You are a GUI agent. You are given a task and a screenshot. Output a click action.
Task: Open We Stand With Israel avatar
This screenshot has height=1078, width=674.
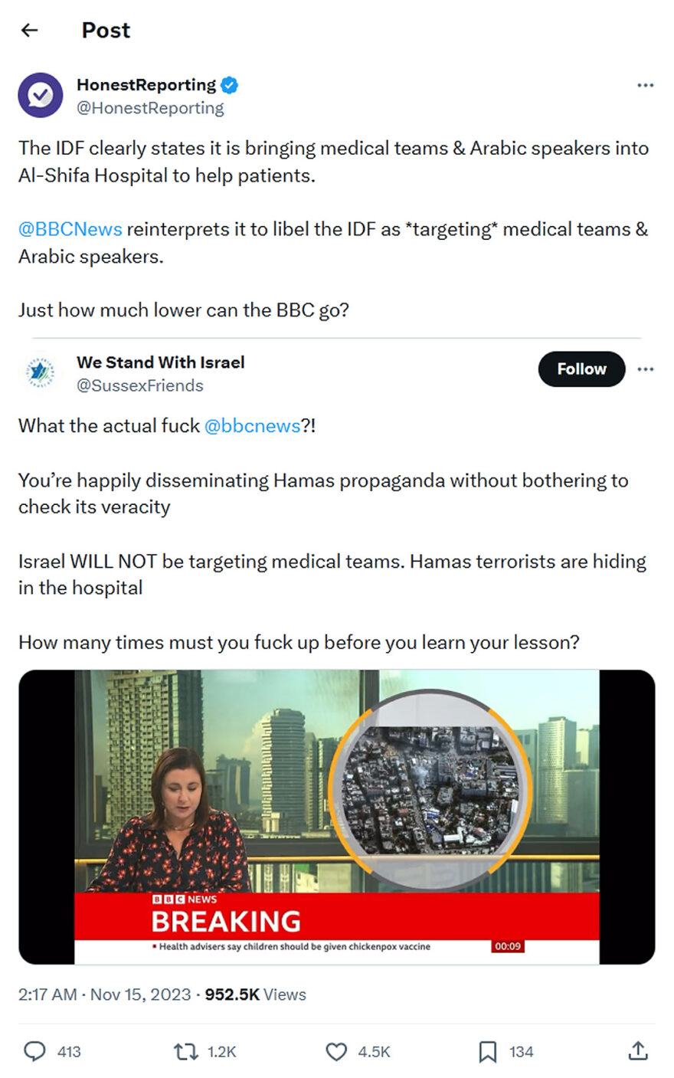point(39,372)
